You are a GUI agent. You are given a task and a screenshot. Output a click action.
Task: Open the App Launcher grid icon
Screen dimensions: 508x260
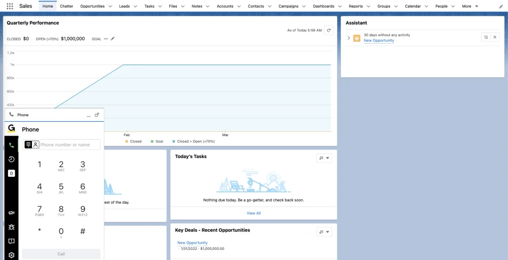(10, 6)
